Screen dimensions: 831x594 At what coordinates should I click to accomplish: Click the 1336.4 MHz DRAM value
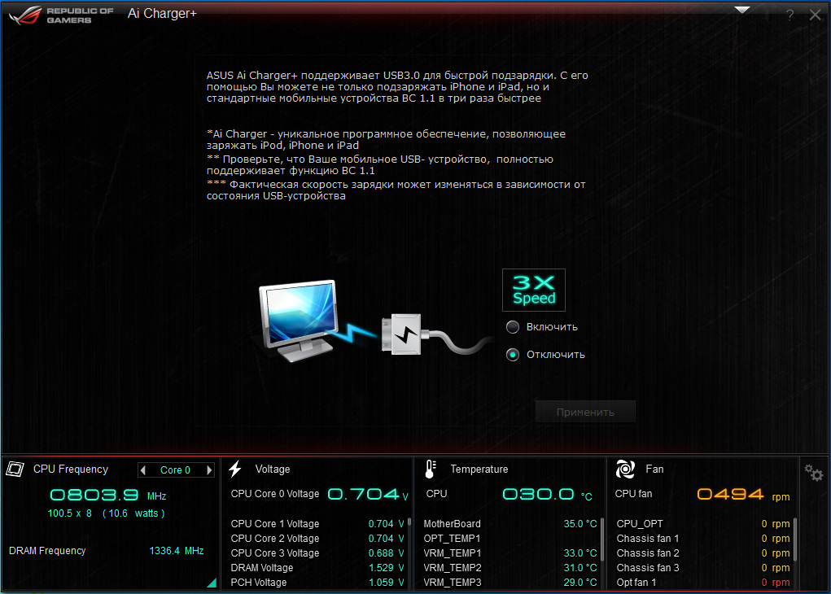point(177,551)
